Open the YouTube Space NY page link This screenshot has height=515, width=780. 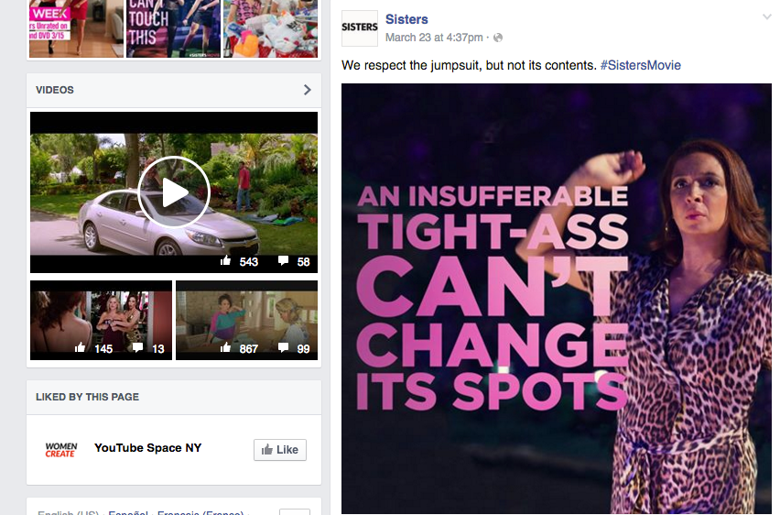[147, 448]
